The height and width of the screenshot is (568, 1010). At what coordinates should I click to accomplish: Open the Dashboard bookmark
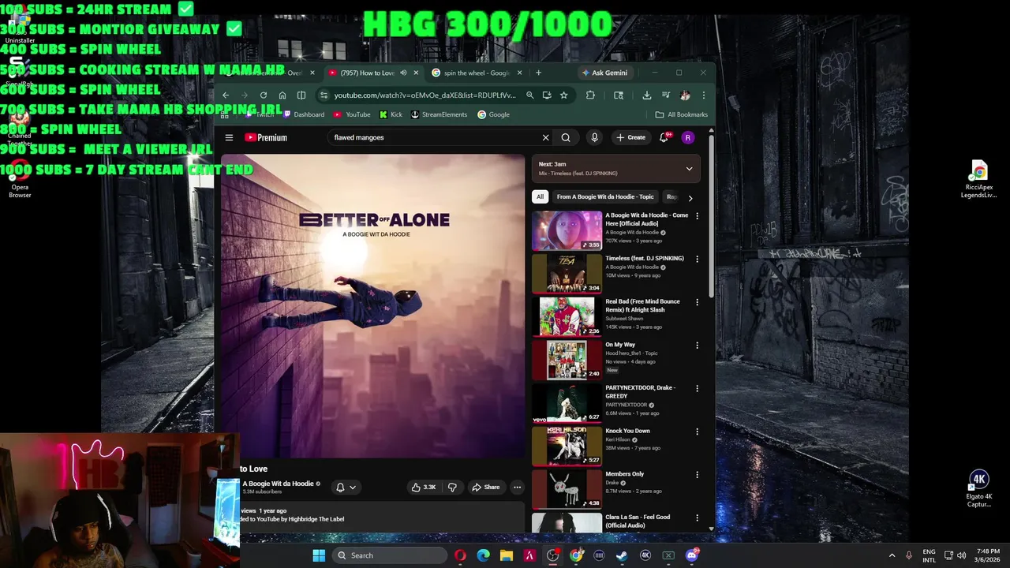[x=304, y=114]
